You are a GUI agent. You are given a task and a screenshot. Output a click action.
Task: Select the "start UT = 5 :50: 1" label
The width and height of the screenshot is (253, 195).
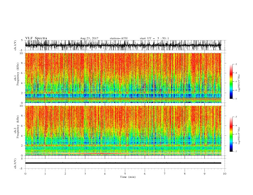coord(154,38)
